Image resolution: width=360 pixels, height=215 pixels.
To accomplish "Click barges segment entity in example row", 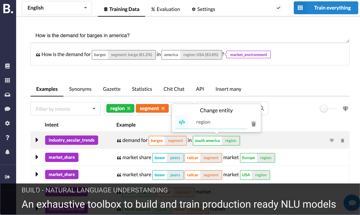I will 168,141.
